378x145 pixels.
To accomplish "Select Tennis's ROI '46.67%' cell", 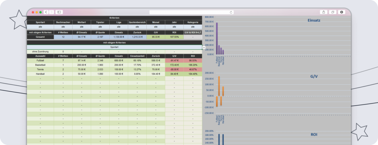I will click(193, 70).
